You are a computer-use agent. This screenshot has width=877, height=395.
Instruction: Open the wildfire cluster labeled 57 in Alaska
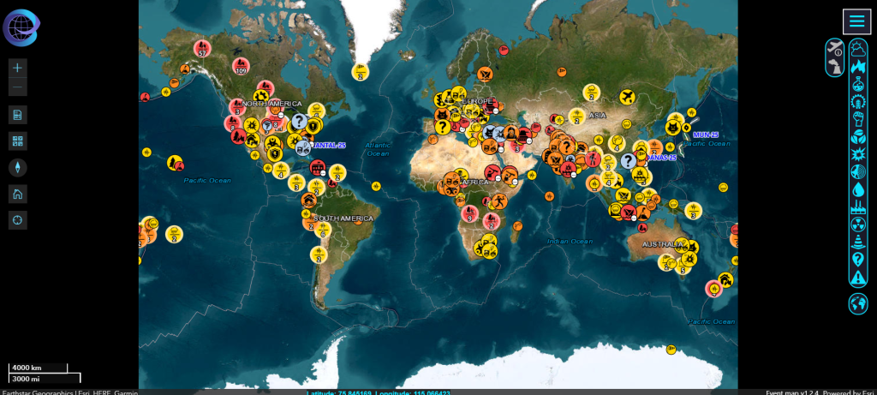coord(202,48)
